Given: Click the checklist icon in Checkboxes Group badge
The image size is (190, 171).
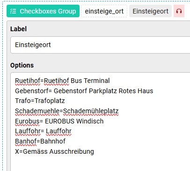Looking at the screenshot, I should click(13, 11).
